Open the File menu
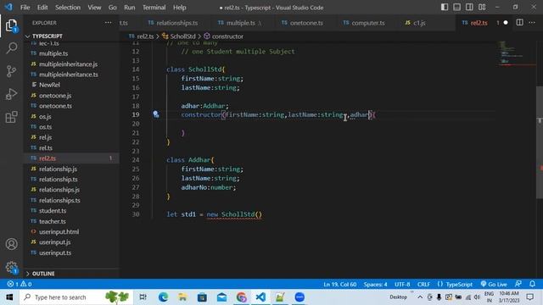Screen dimensions: 543x305 coord(25,8)
